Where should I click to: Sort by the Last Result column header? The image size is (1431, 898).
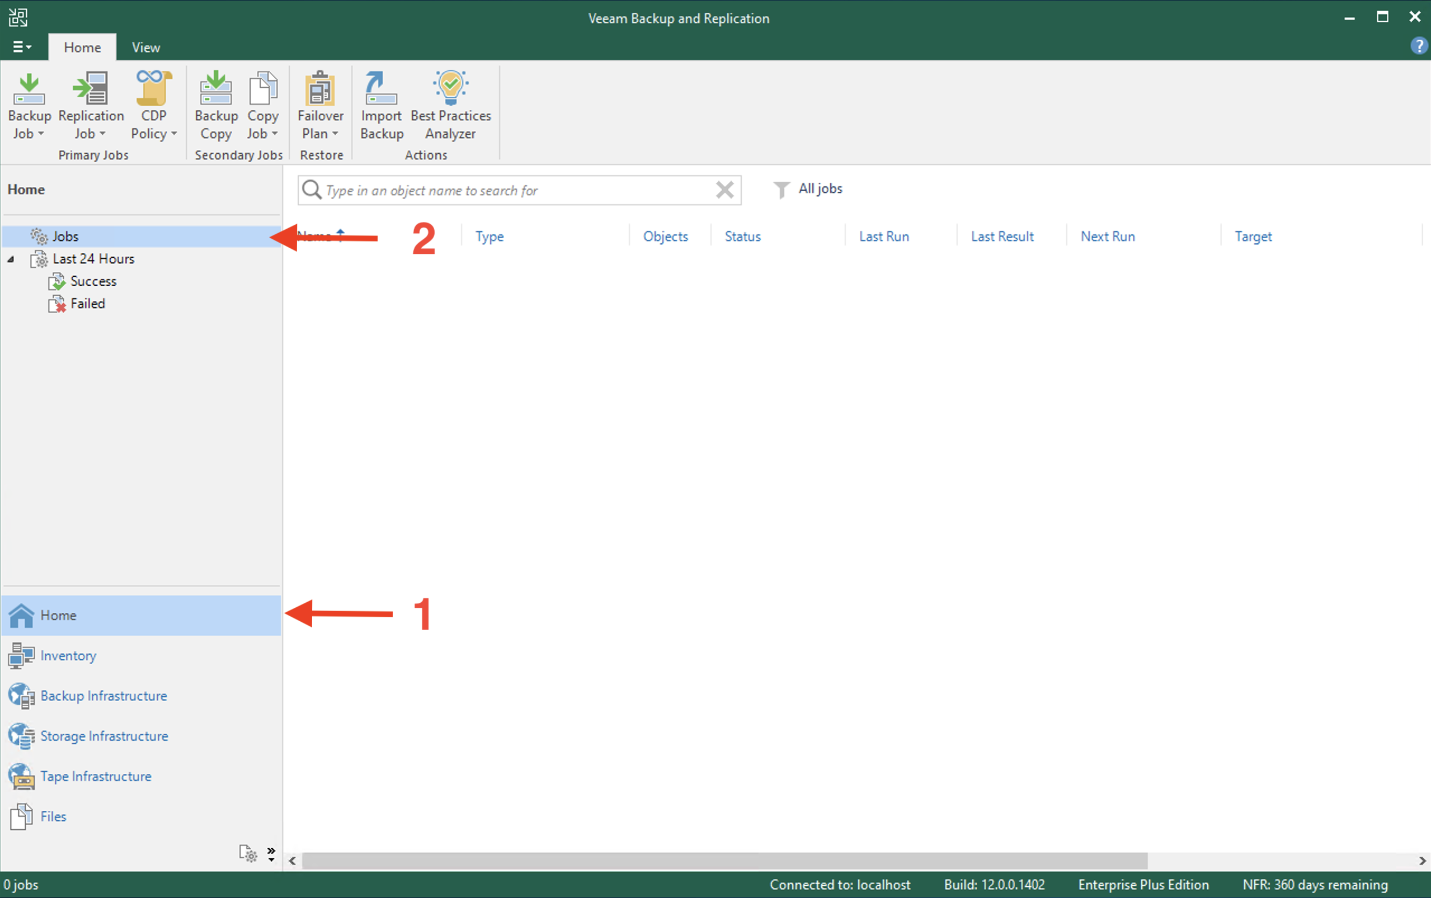[1002, 237]
